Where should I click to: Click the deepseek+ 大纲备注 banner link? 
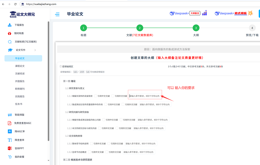click(185, 13)
